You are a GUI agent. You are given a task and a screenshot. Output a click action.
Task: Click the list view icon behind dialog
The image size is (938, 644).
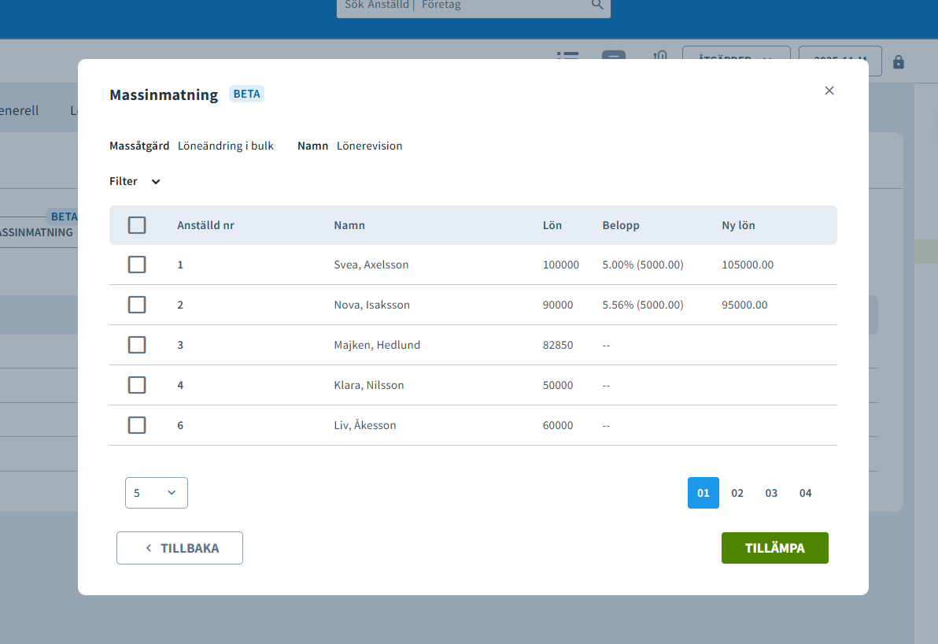567,55
